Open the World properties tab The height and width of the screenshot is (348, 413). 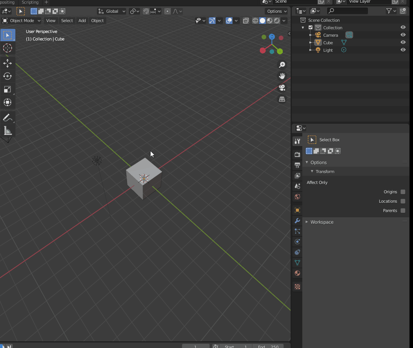297,197
